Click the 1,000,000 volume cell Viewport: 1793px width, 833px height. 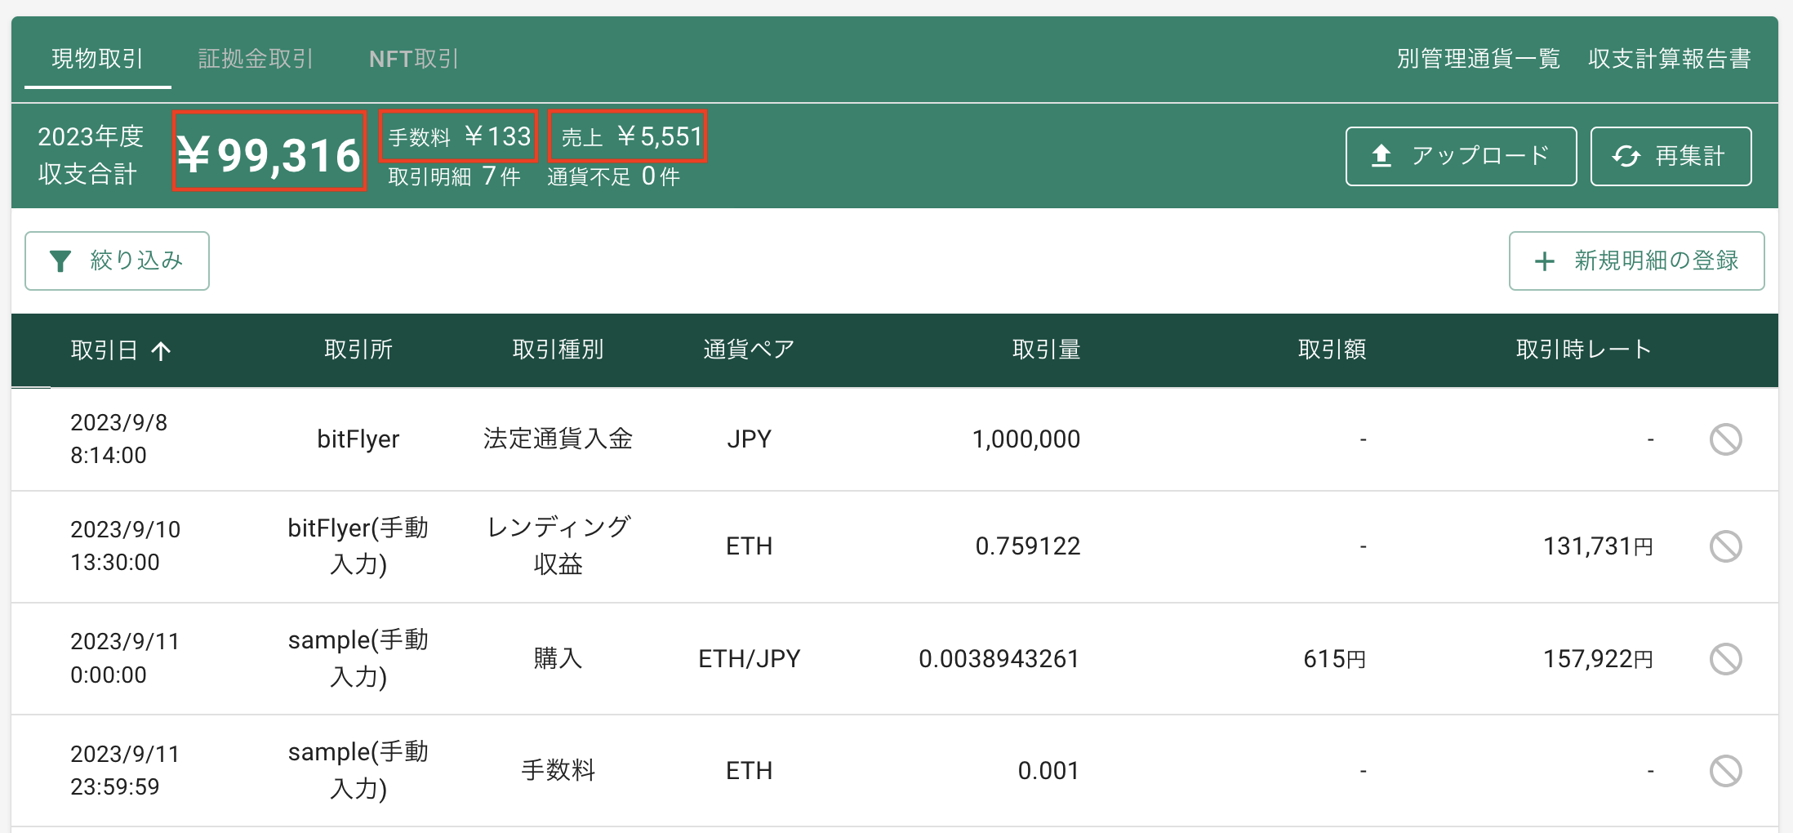1026,439
